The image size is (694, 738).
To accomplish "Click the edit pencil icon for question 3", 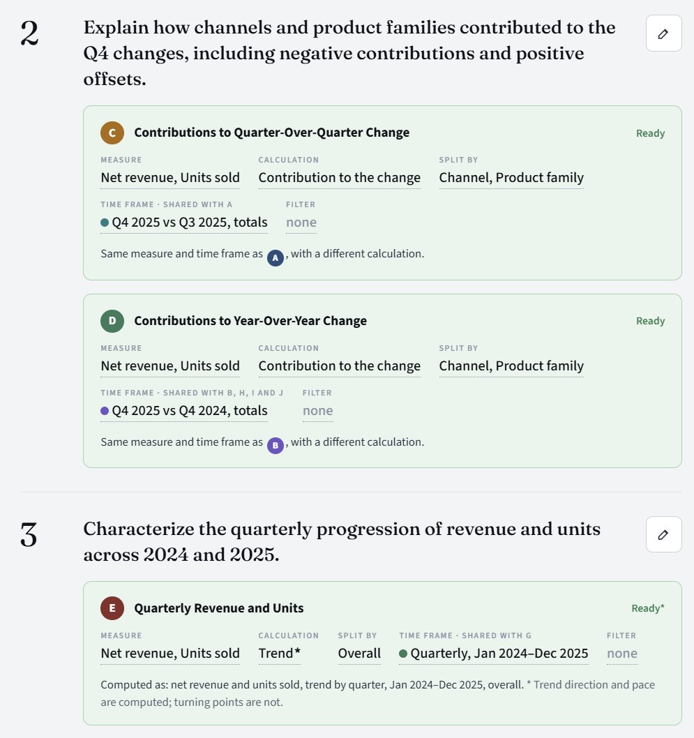I will [x=663, y=534].
